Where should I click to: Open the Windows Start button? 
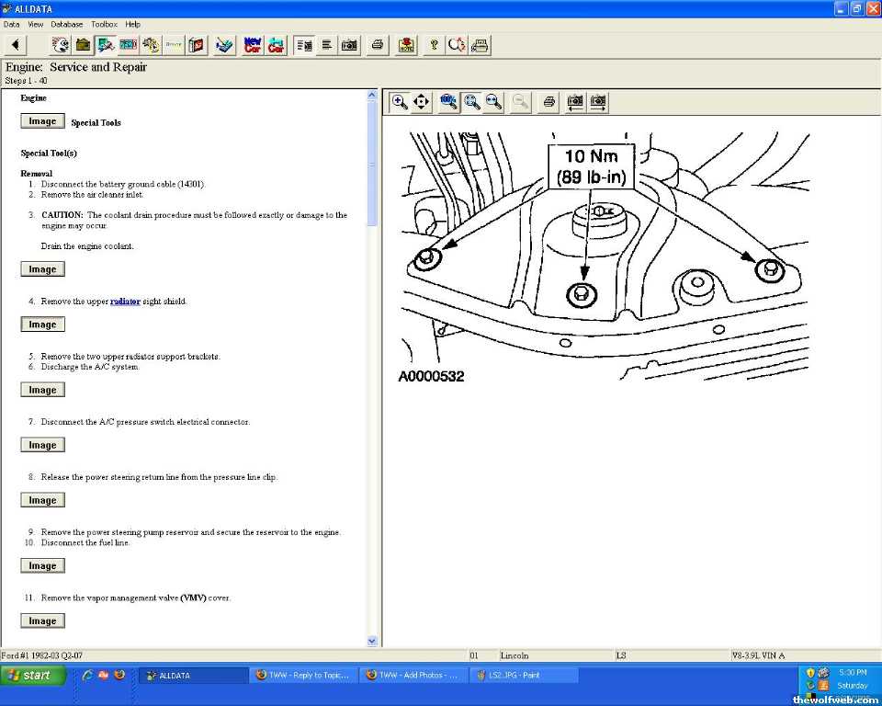(34, 675)
